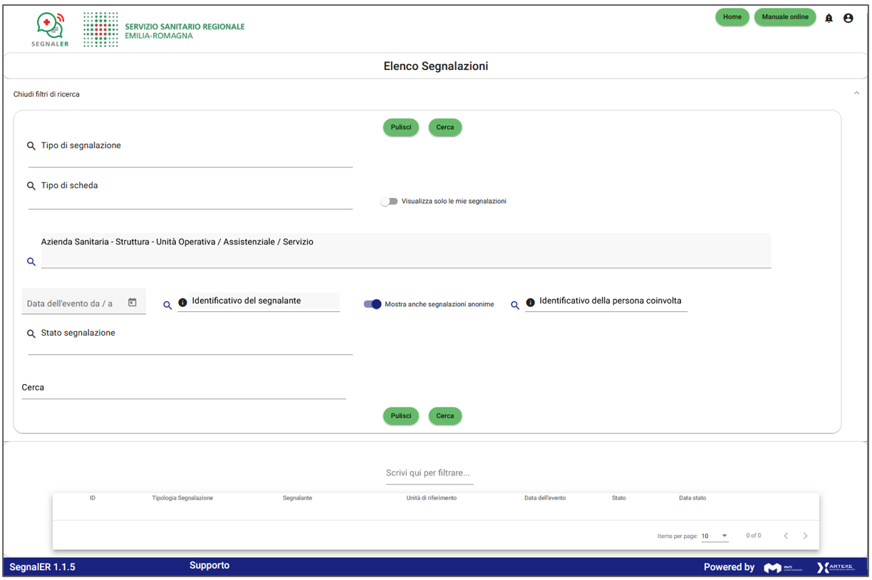Open calendar picker for Data dell'evento
Image resolution: width=872 pixels, height=580 pixels.
coord(133,303)
